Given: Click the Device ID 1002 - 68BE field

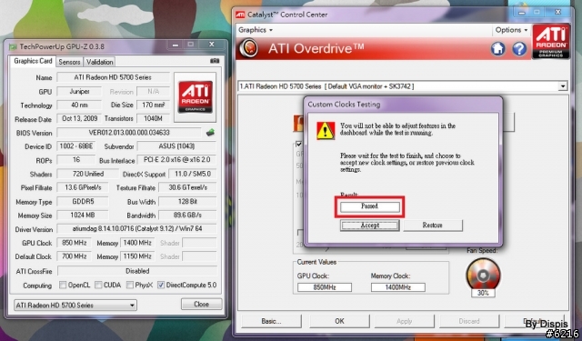Looking at the screenshot, I should (76, 146).
